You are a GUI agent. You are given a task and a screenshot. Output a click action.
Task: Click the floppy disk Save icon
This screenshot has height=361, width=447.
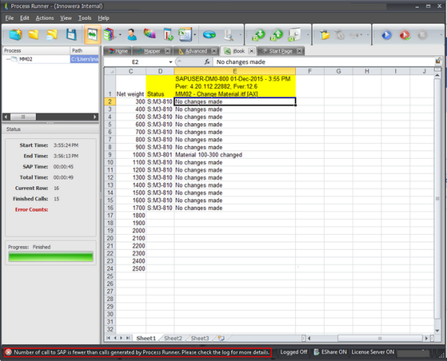click(71, 35)
